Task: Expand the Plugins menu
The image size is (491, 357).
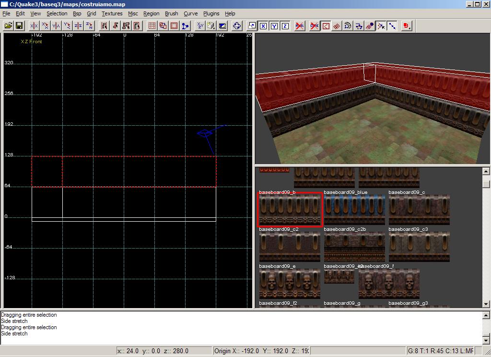Action: point(211,13)
